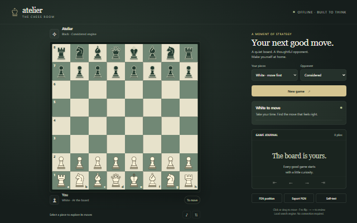Step back one move in journal

[291, 182]
